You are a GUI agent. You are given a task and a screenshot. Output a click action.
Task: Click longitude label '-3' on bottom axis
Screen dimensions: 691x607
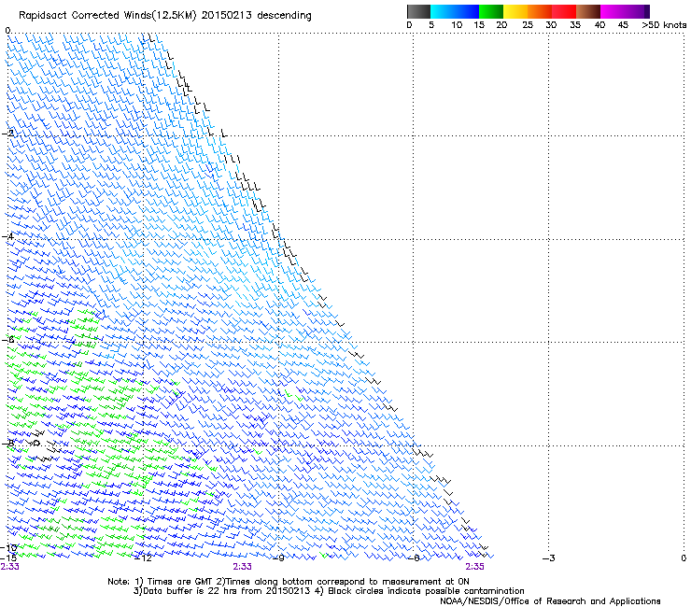(x=549, y=558)
